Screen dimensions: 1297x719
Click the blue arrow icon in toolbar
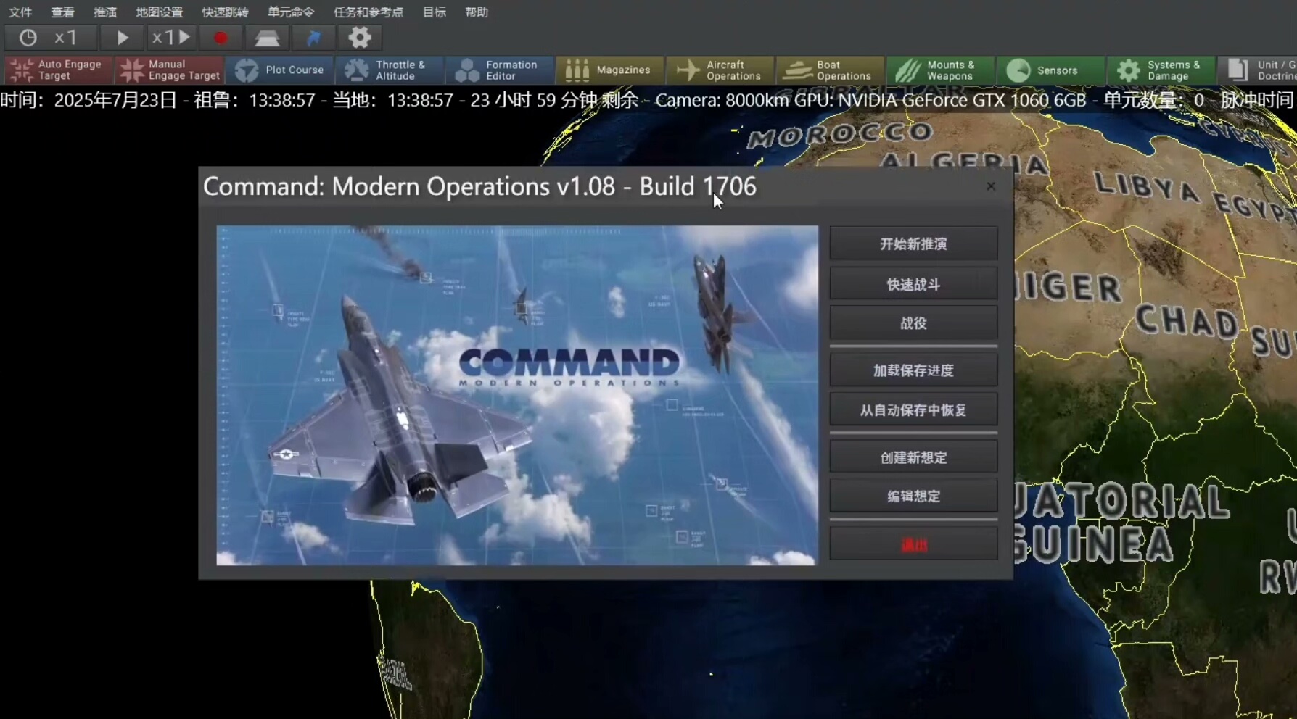coord(313,38)
